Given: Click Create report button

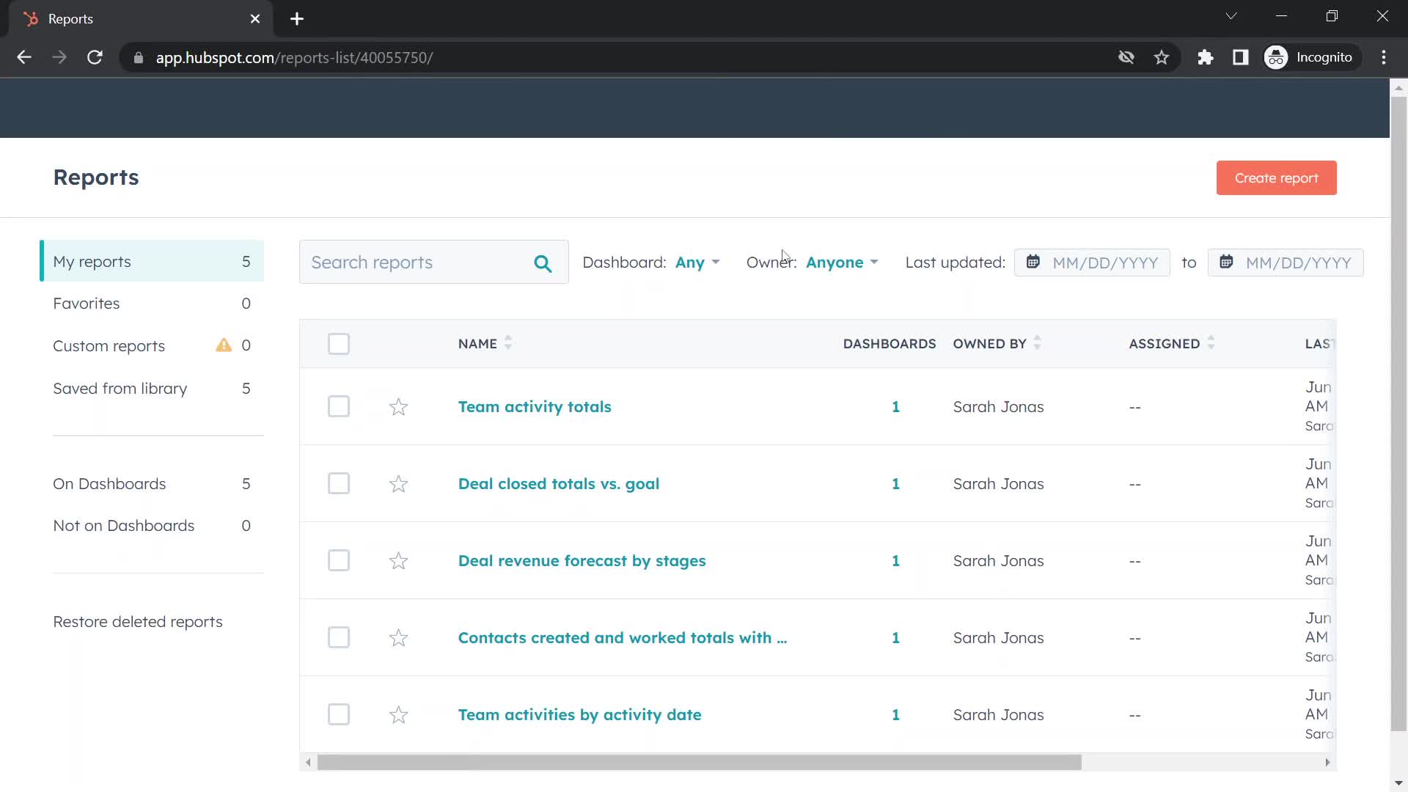Looking at the screenshot, I should (x=1277, y=178).
